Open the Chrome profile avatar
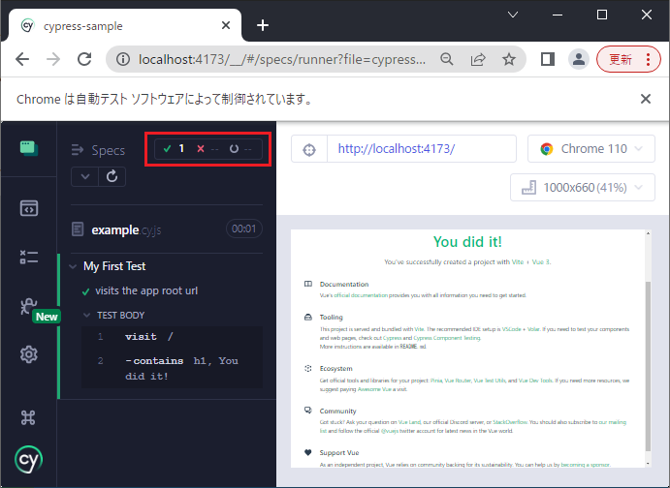The image size is (670, 488). pos(579,59)
